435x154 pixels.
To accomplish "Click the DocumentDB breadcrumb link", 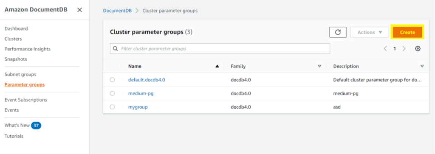I will coord(117,11).
